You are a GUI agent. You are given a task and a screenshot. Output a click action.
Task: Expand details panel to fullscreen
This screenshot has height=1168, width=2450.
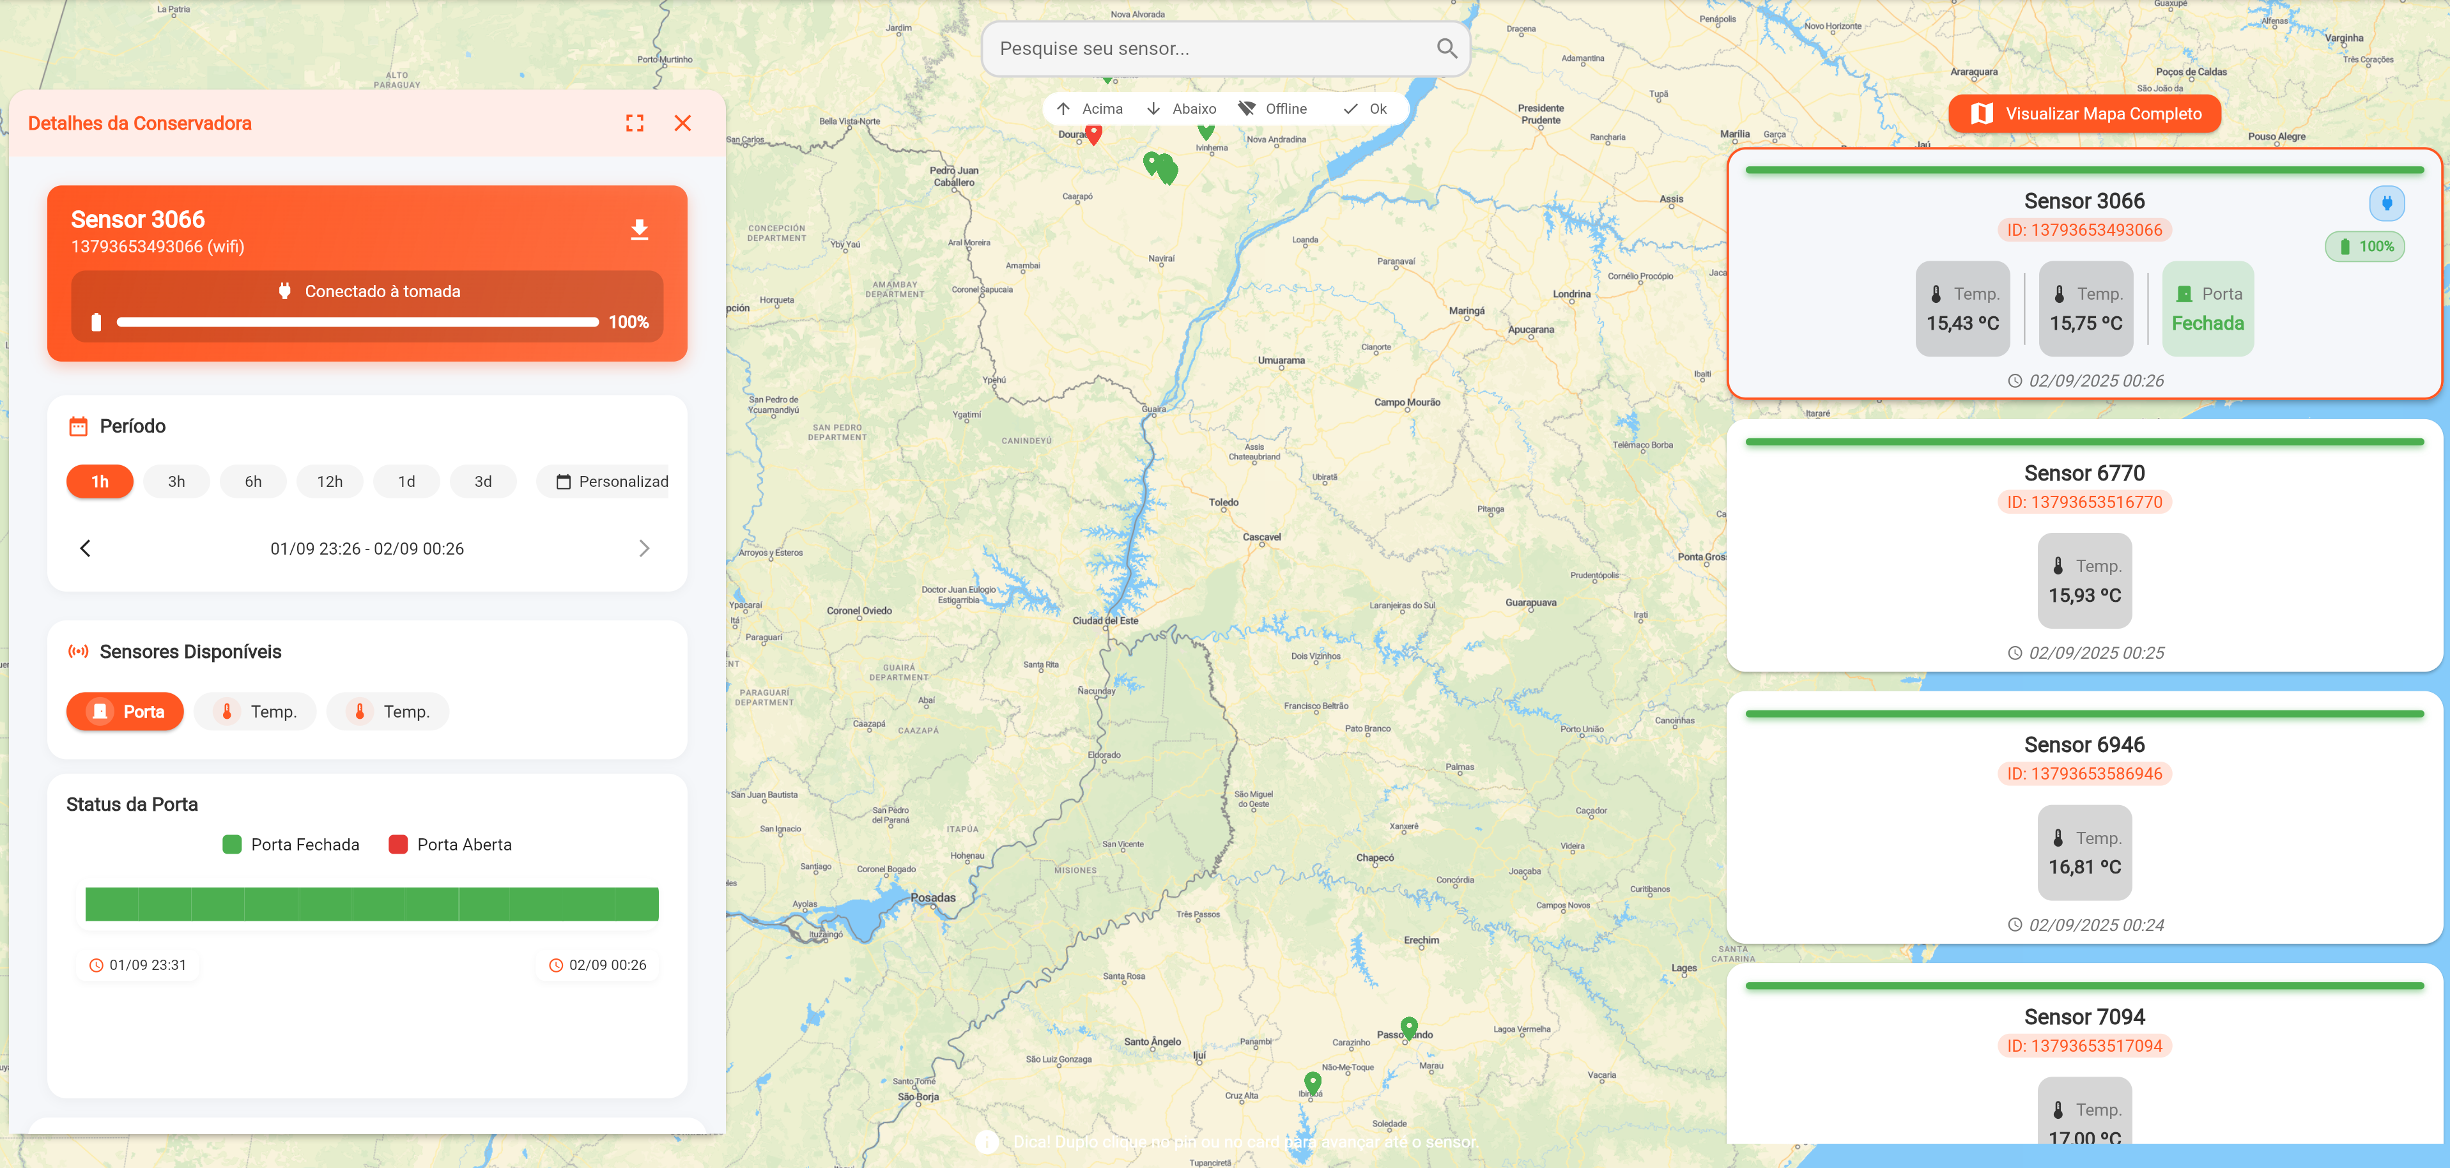[x=635, y=123]
